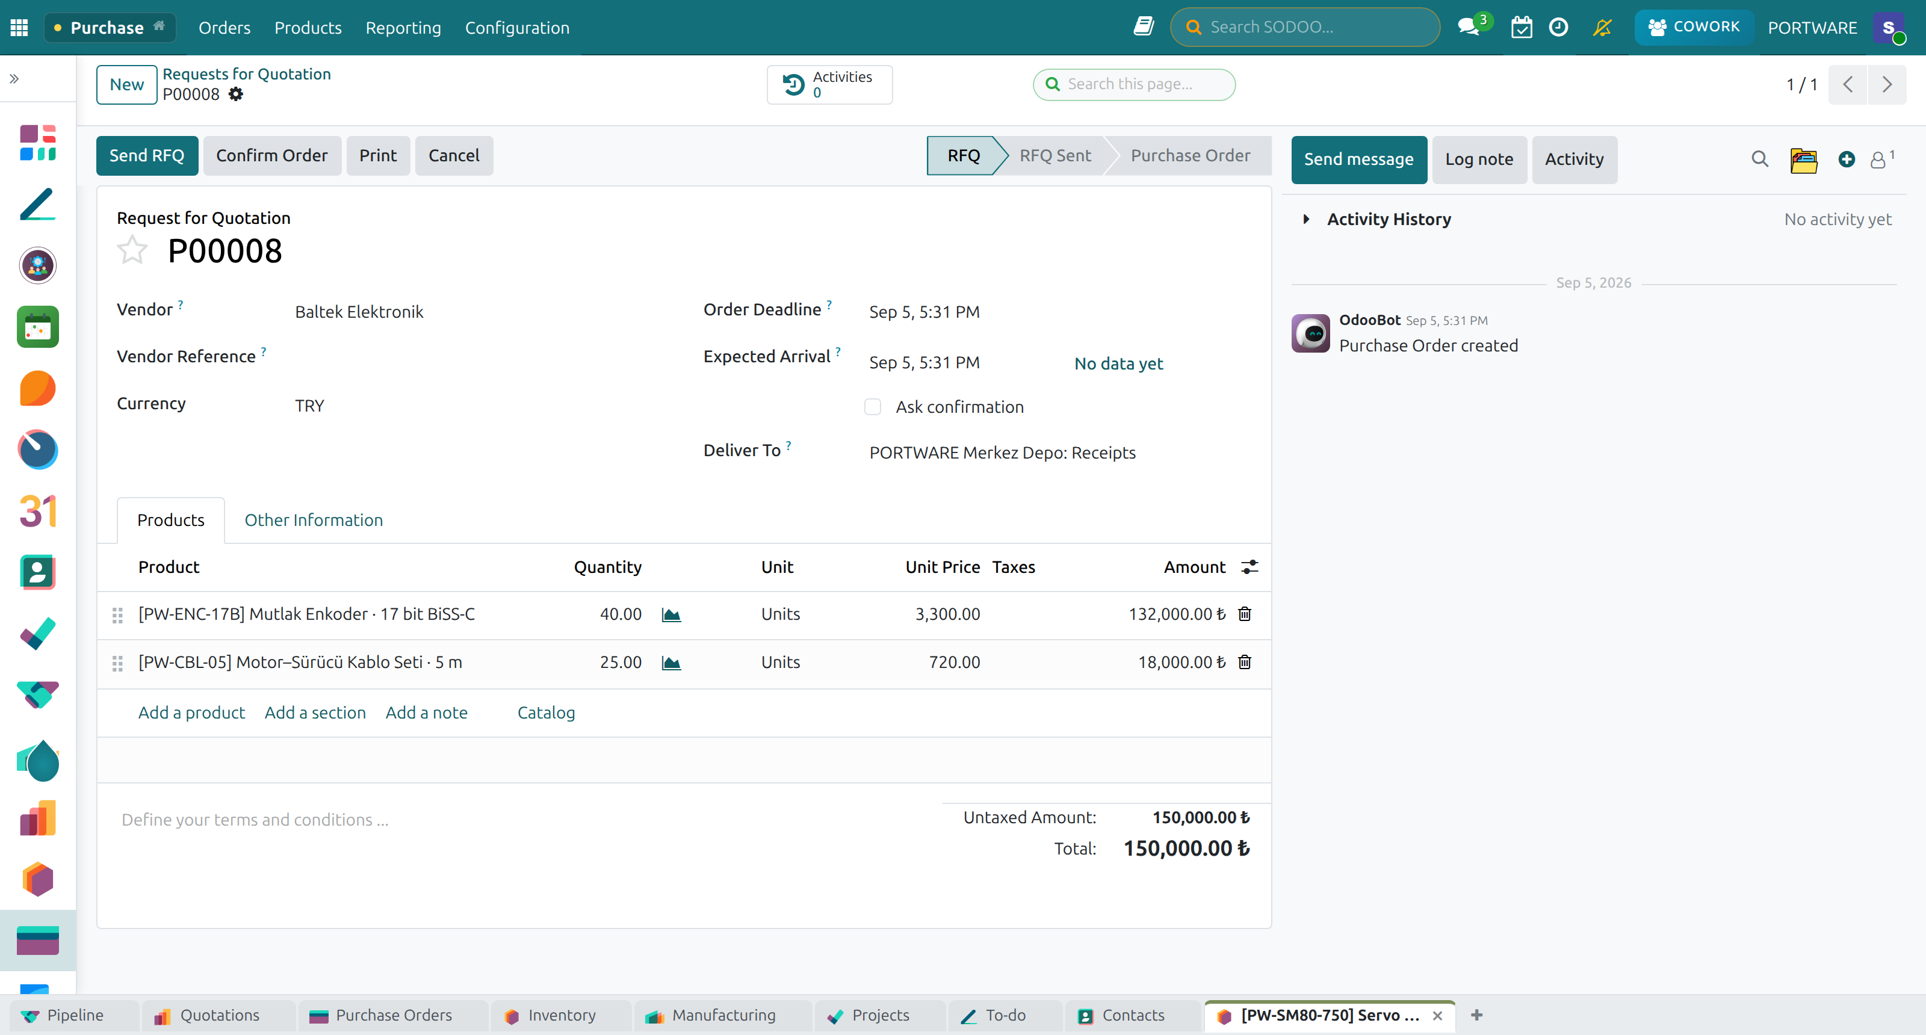Open the clock timer icon in top bar
This screenshot has width=1926, height=1035.
[1558, 28]
